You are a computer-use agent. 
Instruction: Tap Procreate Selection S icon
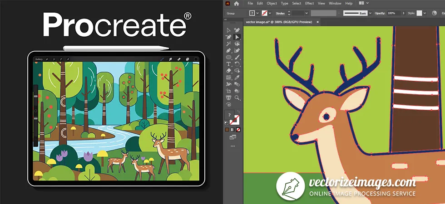point(61,59)
